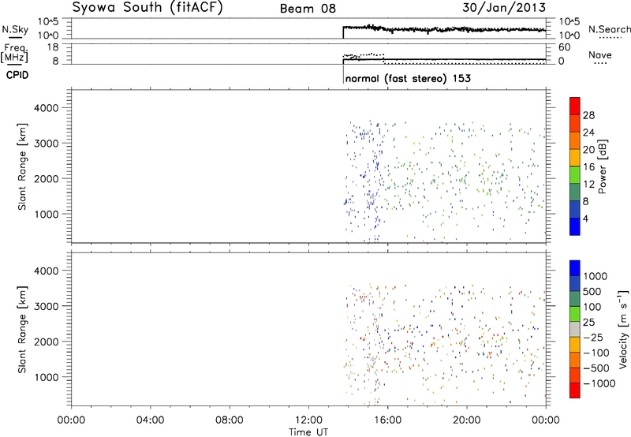The image size is (631, 437).
Task: Click the 'Freq. [MHz]' axis label
Action: 15,53
